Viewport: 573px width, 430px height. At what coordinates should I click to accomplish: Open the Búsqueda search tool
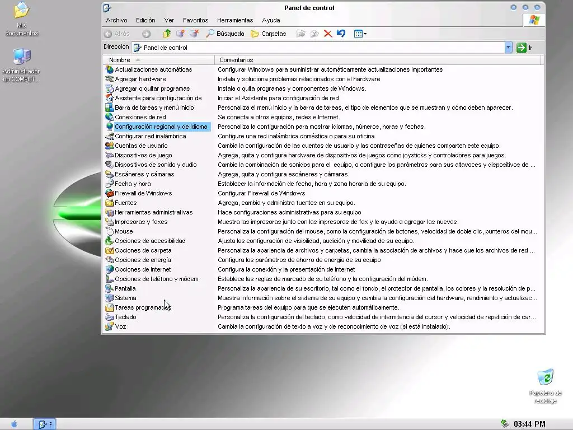click(225, 34)
